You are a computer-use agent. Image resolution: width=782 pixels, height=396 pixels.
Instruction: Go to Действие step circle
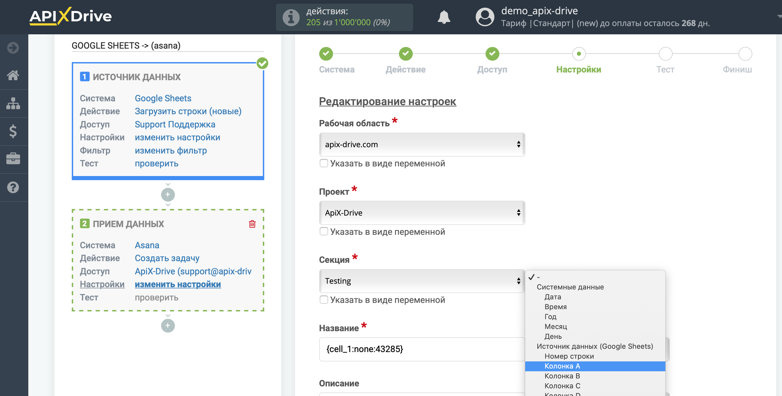tap(406, 54)
